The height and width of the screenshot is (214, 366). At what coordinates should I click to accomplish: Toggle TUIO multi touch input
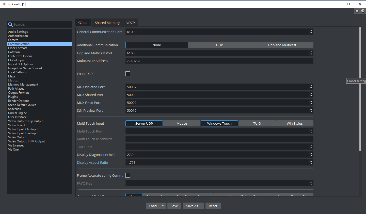coord(257,123)
